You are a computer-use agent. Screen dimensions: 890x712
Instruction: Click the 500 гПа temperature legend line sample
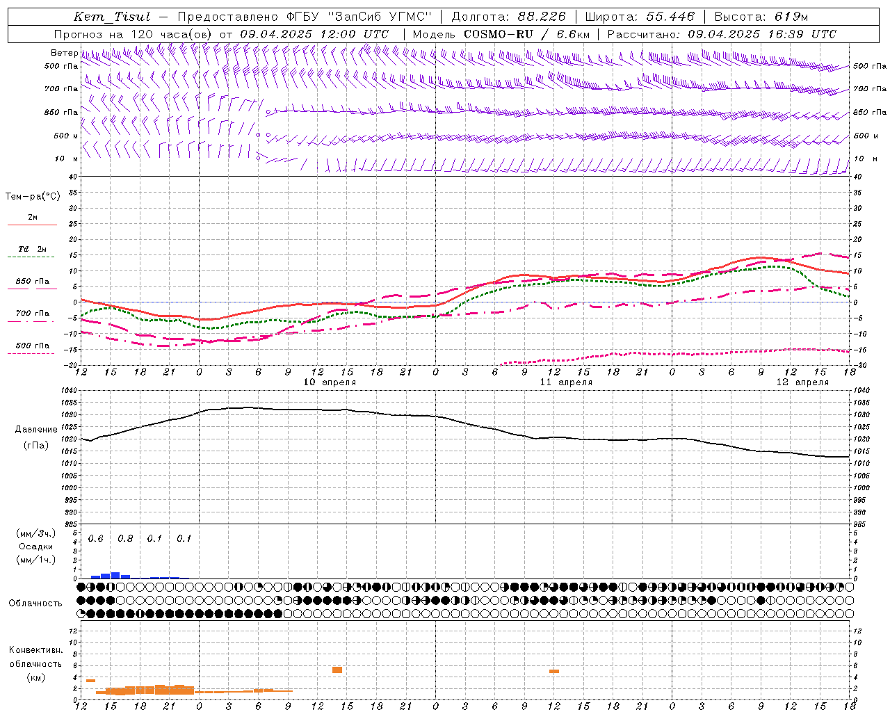32,354
